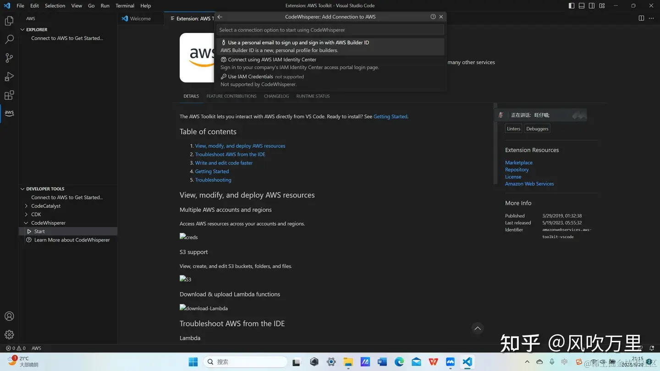Open the Selection menu
The height and width of the screenshot is (371, 660).
[55, 5]
